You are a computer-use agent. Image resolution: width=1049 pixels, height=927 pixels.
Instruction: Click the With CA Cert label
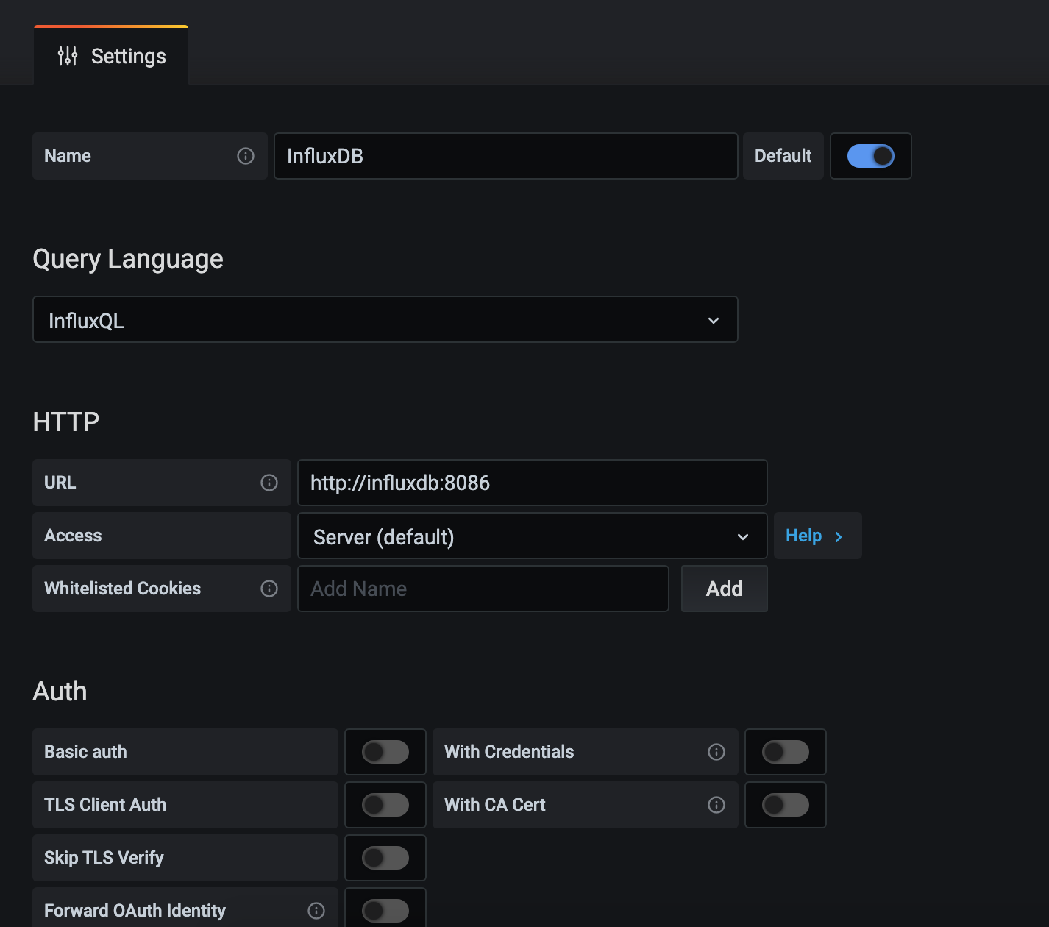pyautogui.click(x=495, y=805)
